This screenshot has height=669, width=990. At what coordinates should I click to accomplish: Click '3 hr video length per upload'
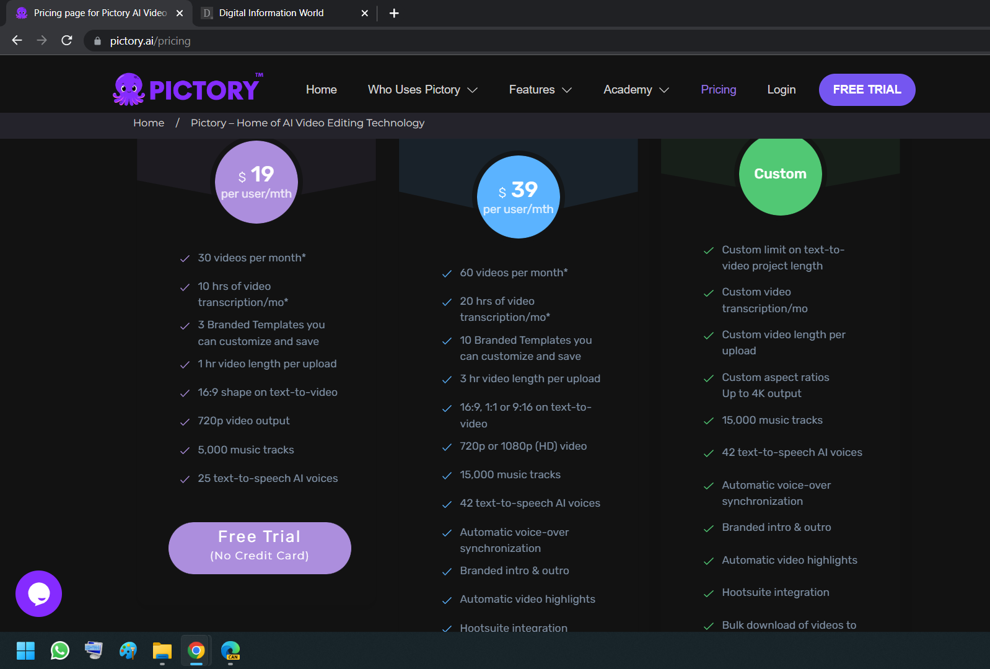pos(530,378)
